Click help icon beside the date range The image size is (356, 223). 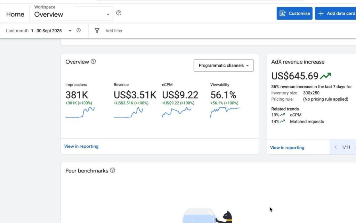79,30
